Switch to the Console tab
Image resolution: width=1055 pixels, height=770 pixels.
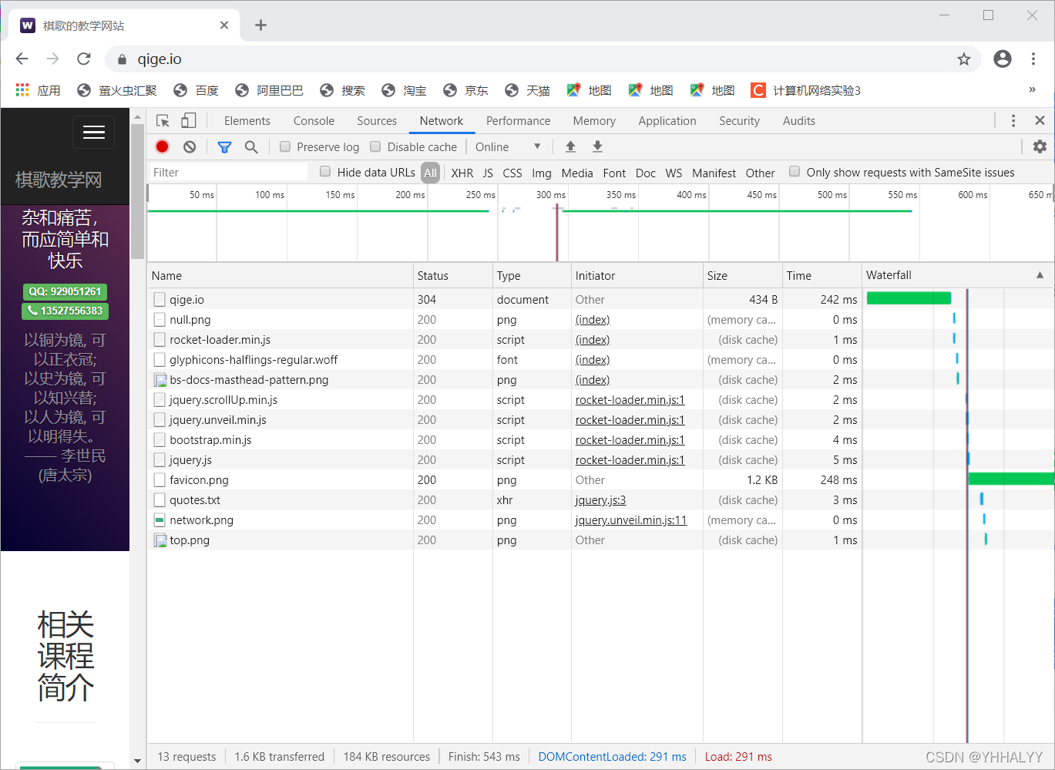pyautogui.click(x=314, y=121)
